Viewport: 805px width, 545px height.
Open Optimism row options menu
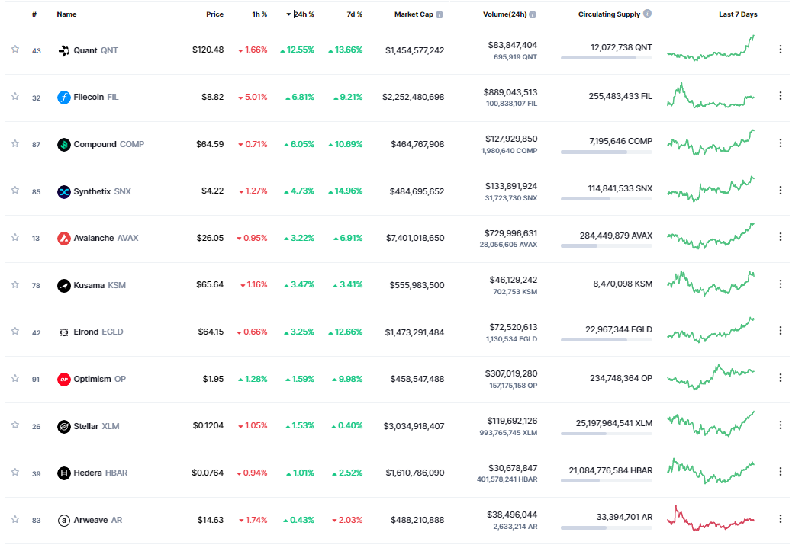pyautogui.click(x=781, y=378)
